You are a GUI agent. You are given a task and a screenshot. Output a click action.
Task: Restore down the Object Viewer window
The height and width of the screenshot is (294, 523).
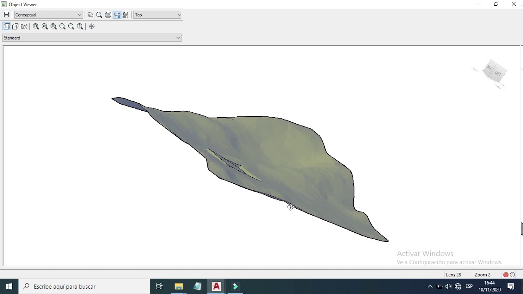point(496,4)
